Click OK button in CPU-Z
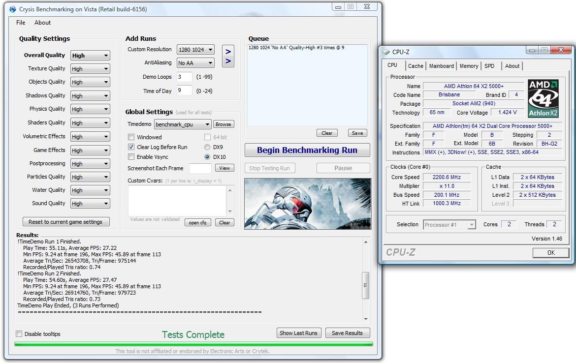 click(x=551, y=252)
